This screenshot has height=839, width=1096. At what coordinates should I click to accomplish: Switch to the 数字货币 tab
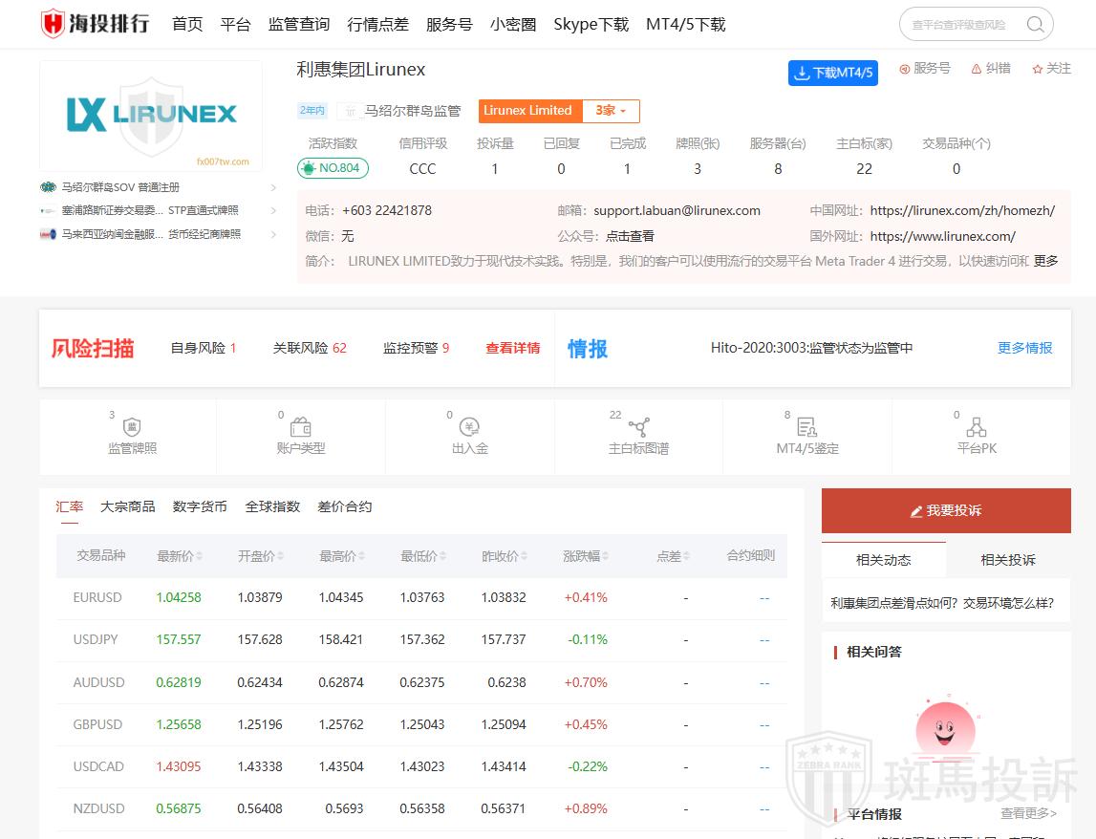(200, 506)
